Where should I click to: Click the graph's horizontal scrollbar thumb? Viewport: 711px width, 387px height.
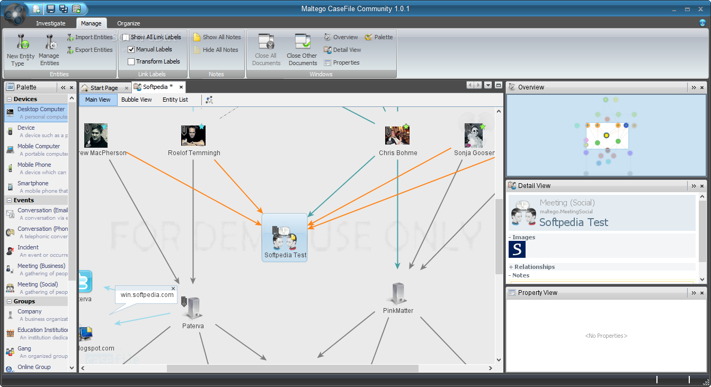click(292, 368)
